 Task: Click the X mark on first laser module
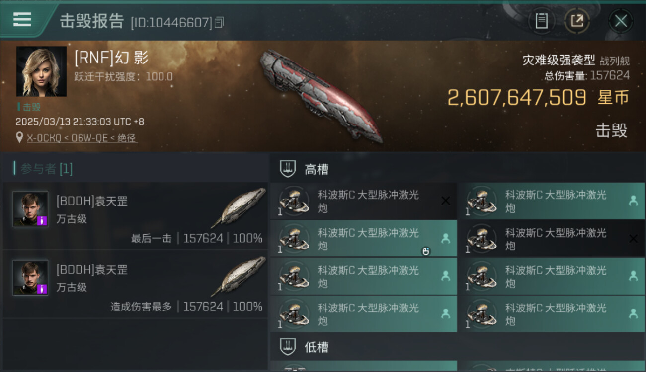coord(445,201)
